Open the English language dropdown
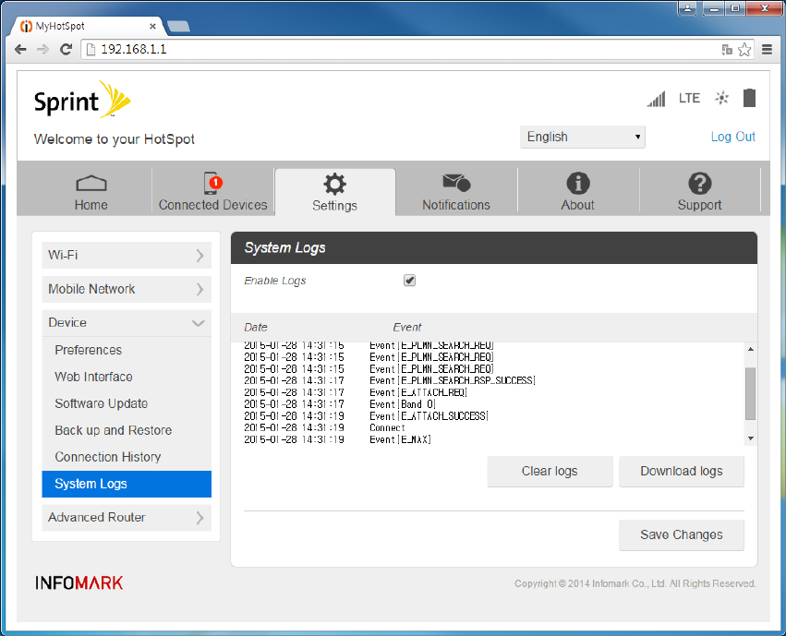Image resolution: width=786 pixels, height=636 pixels. (583, 137)
